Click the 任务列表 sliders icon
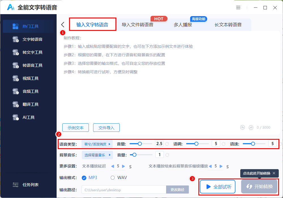The width and height of the screenshot is (283, 198). click(x=16, y=185)
